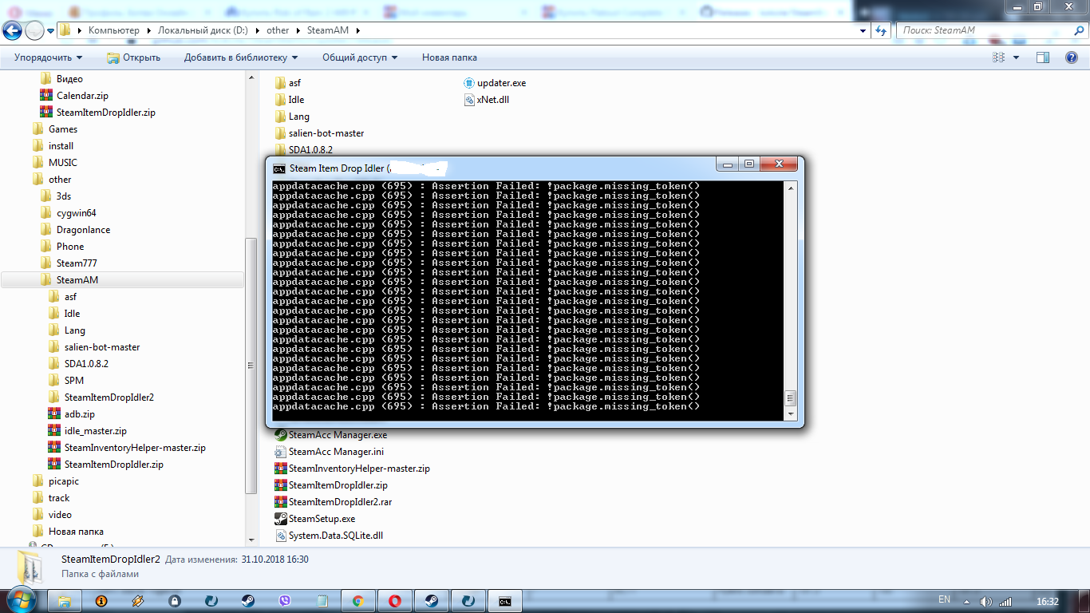Select the SPM folder in the tree
The image size is (1090, 613).
click(65, 381)
